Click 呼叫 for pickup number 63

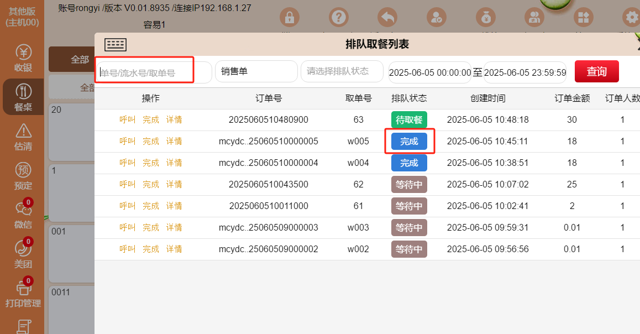click(127, 119)
